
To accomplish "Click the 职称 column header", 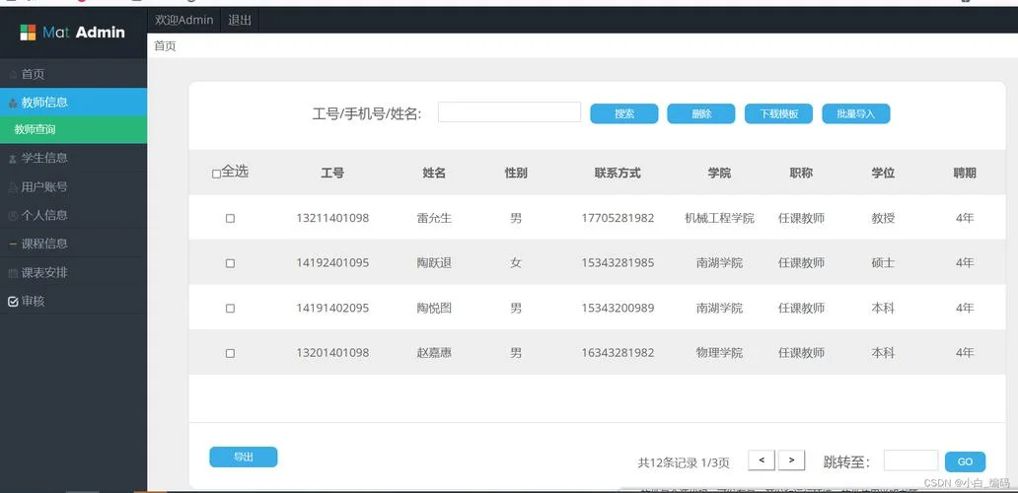I will click(801, 174).
